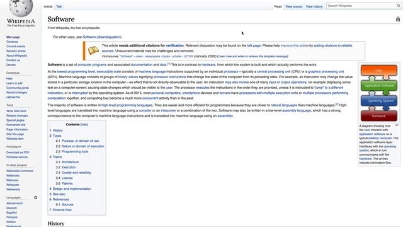This screenshot has height=227, width=403.
Task: Jump to Programming tools section
Action: (x=75, y=151)
